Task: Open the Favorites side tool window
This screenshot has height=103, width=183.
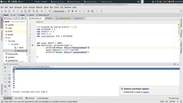Action: pos(2,90)
